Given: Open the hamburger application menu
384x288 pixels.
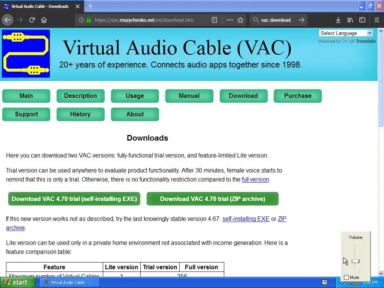Looking at the screenshot, I should [376, 20].
